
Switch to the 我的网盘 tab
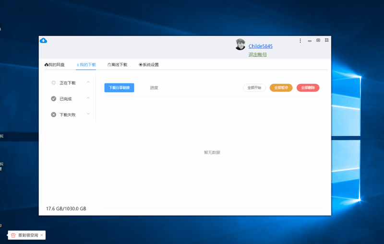54,65
